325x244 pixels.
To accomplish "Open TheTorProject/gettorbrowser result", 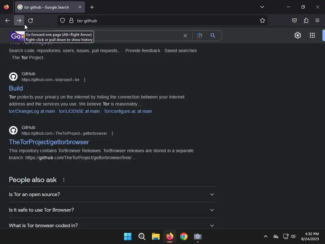I will click(x=49, y=142).
